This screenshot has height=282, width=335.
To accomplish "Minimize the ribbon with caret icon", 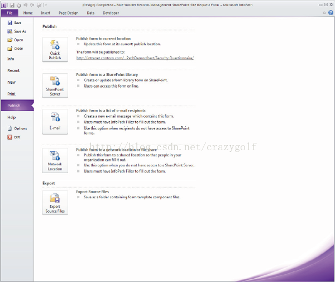I will click(x=324, y=13).
